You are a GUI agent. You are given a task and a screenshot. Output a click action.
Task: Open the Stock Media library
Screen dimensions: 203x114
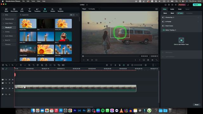pos(14,10)
